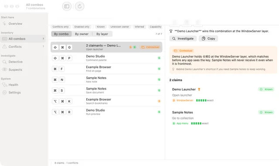
Task: Toggle the Capability filter chip
Action: pyautogui.click(x=155, y=27)
